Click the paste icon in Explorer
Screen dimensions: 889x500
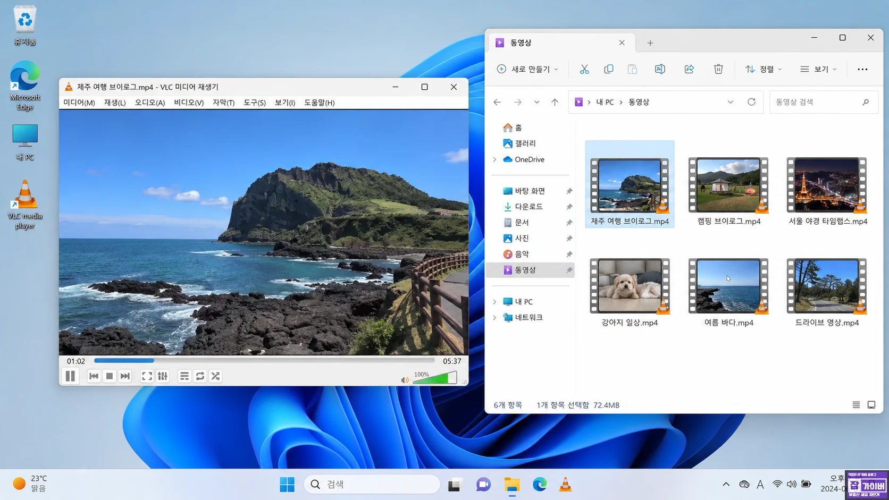632,69
